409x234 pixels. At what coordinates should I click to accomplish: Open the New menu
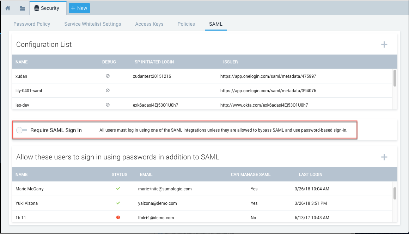pyautogui.click(x=79, y=8)
